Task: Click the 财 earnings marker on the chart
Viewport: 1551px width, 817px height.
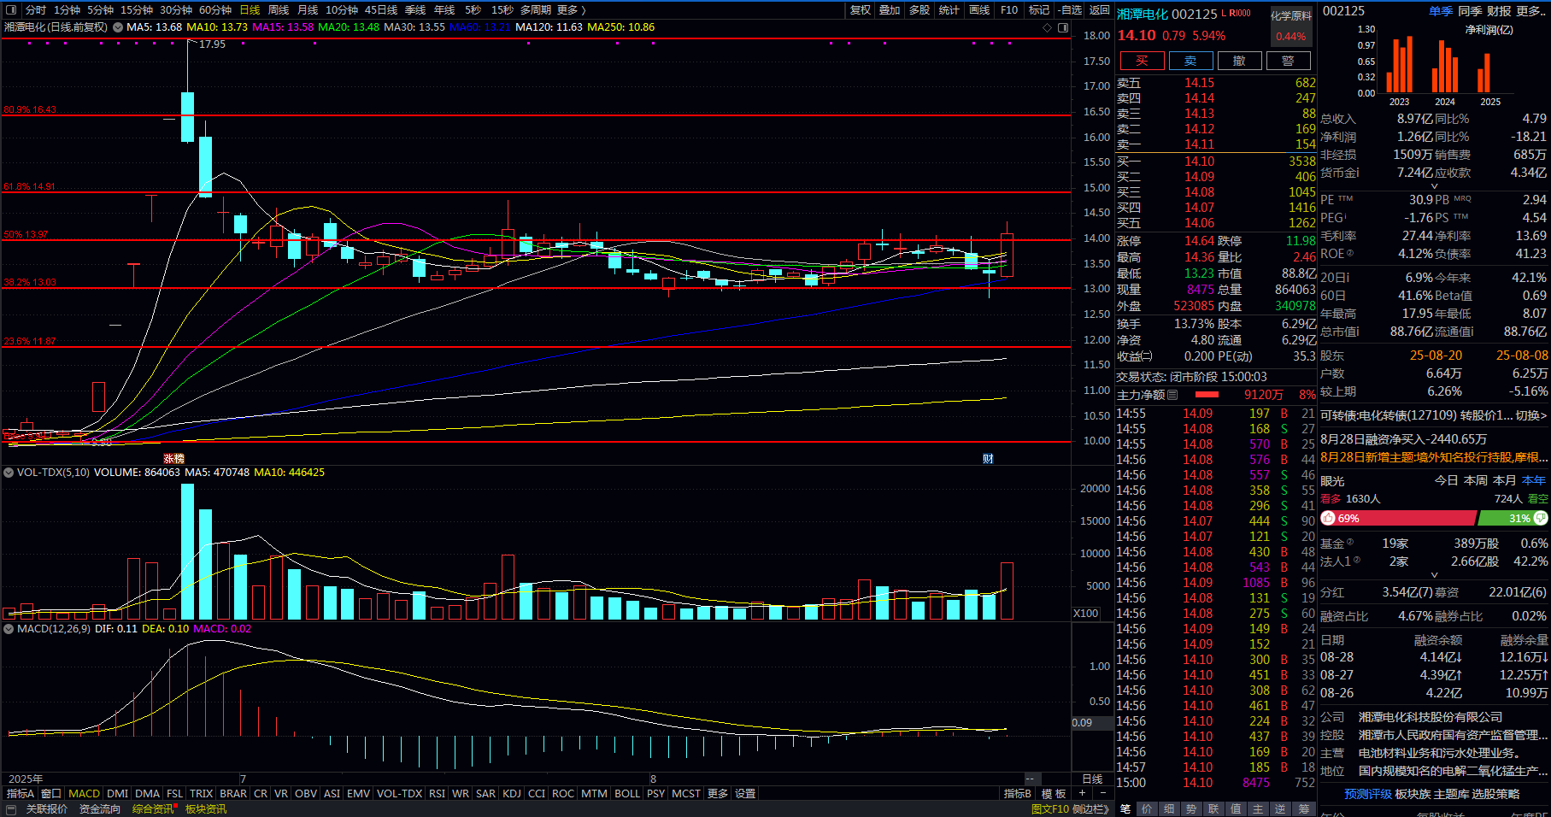Action: coord(988,459)
